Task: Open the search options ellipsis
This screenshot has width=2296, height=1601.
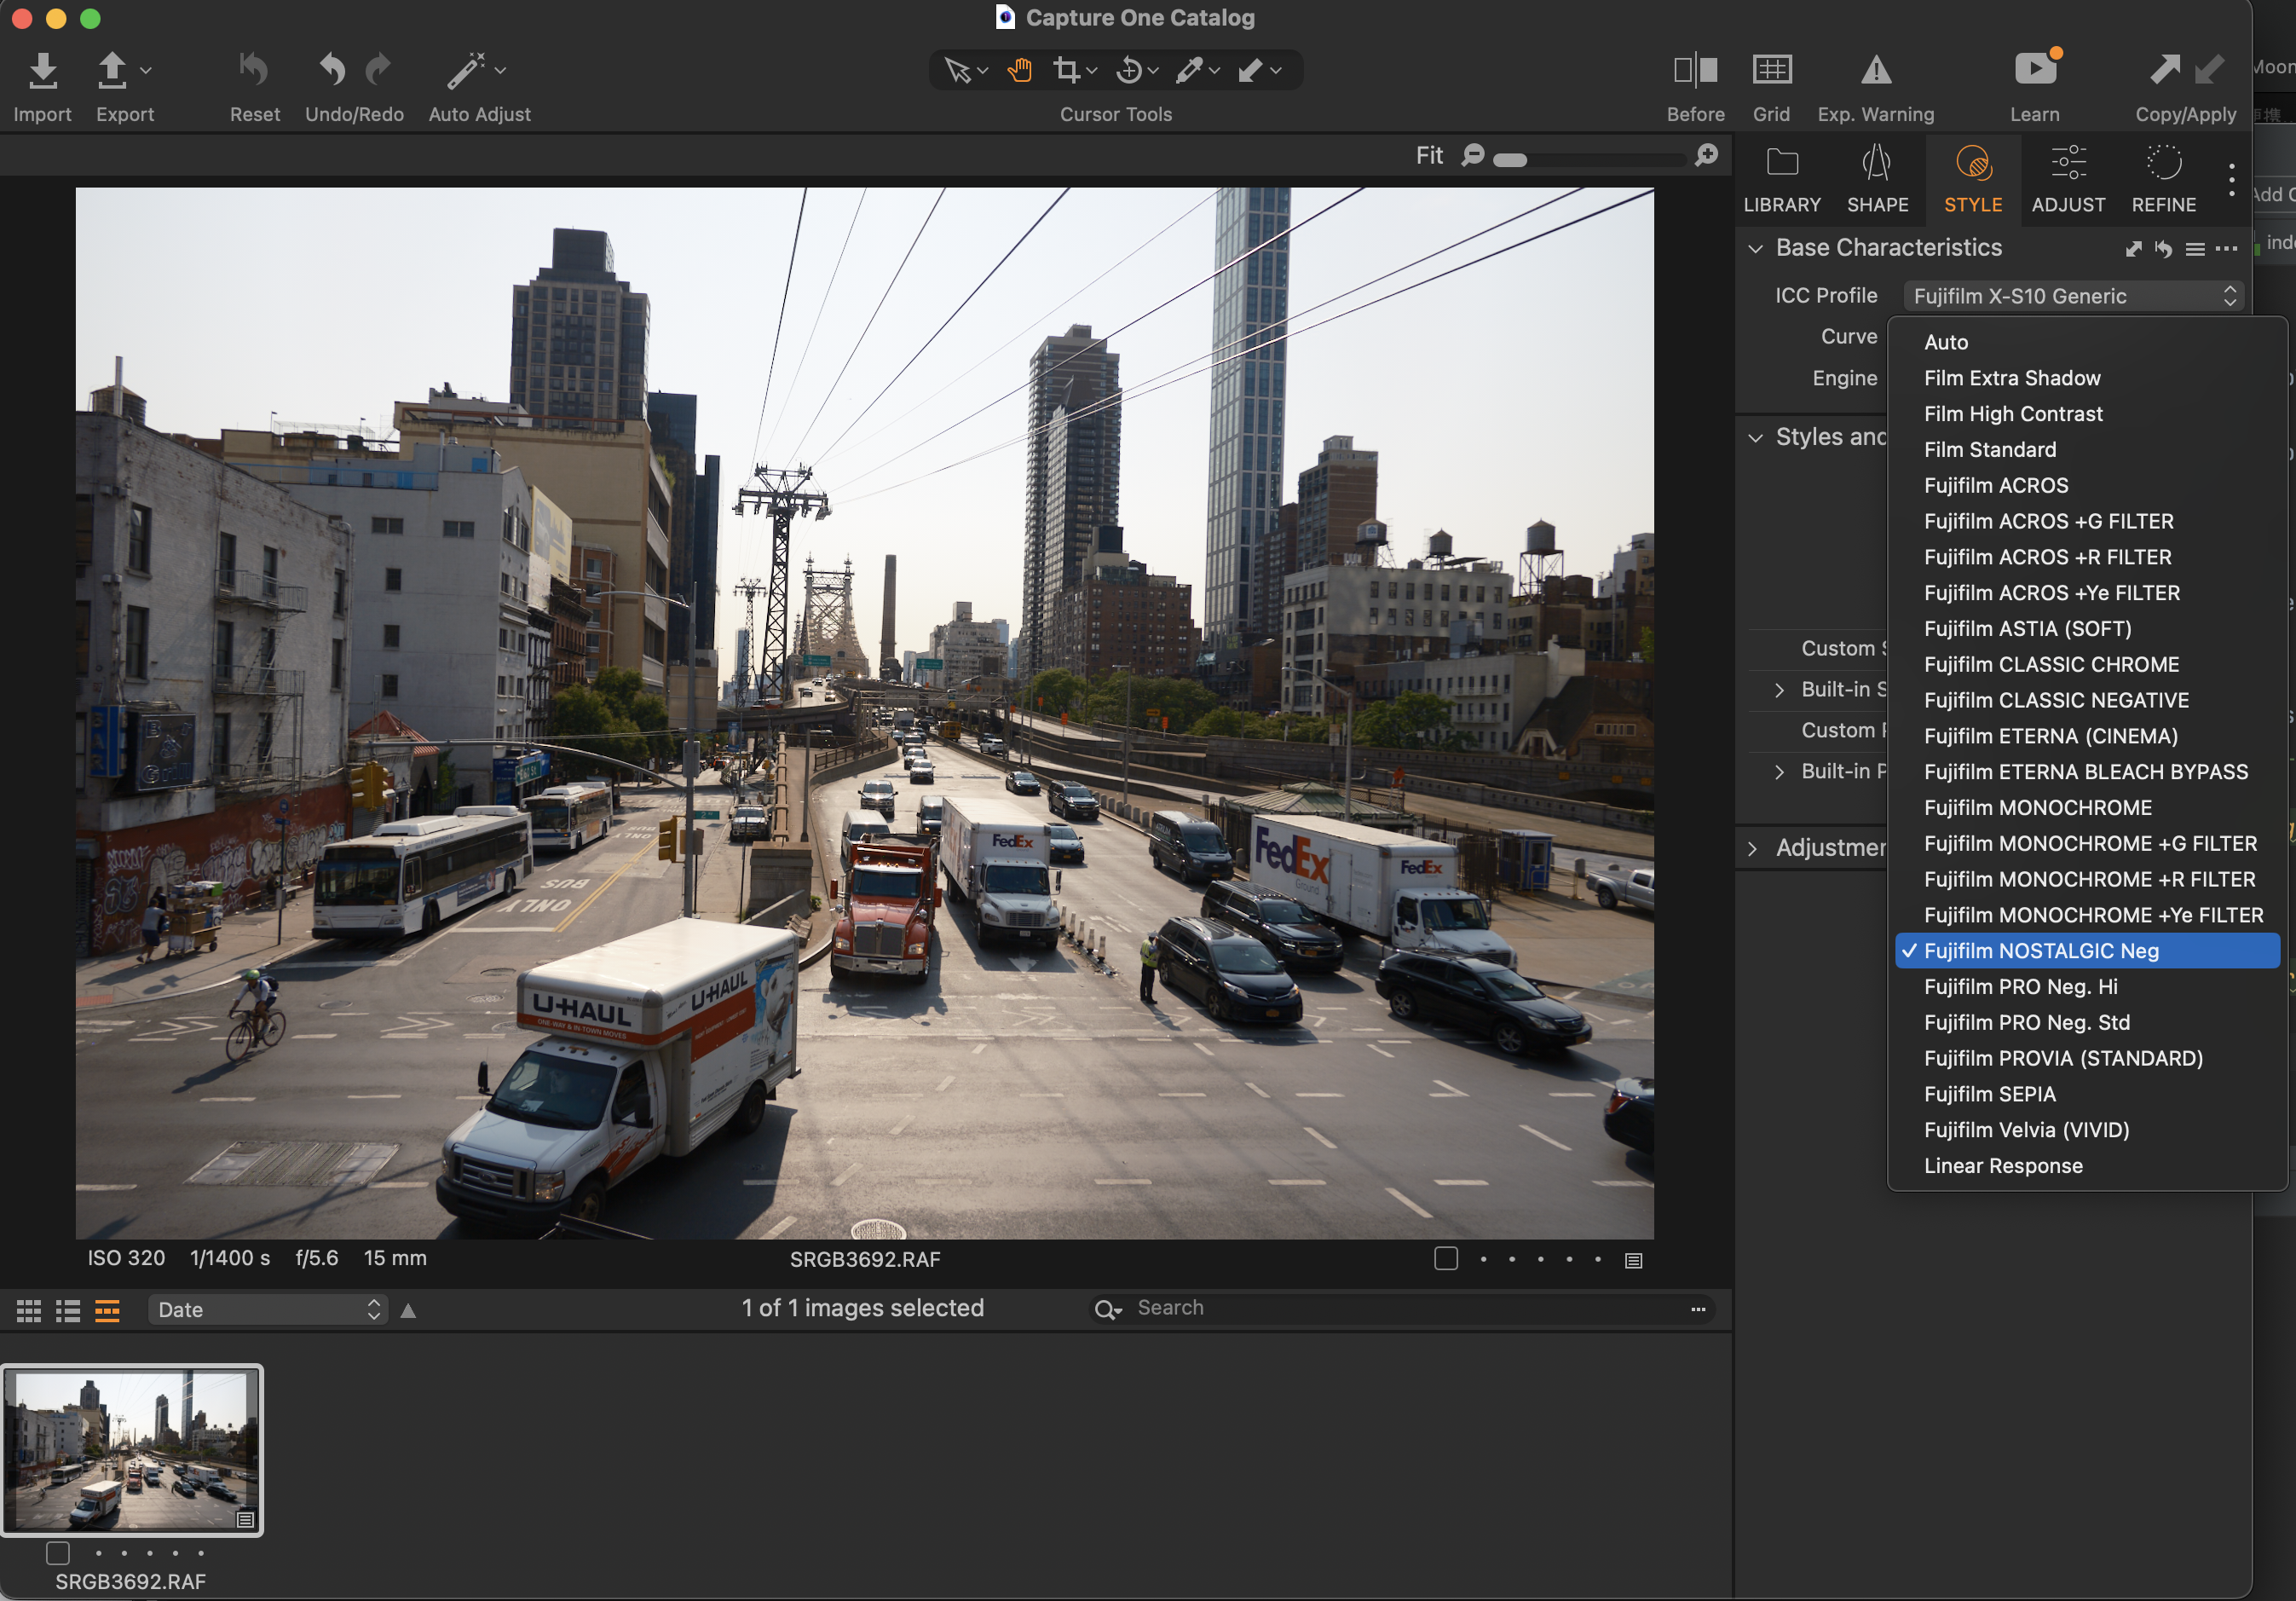Action: click(x=1697, y=1309)
